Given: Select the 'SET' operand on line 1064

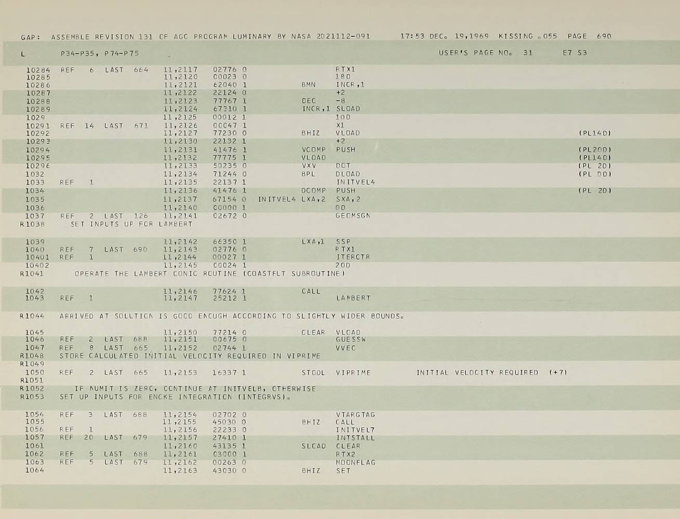Looking at the screenshot, I should click(x=343, y=471).
